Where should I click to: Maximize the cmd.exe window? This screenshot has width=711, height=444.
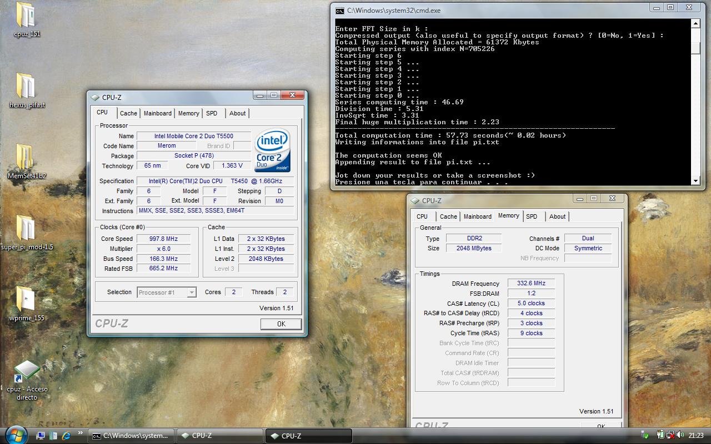tap(670, 8)
